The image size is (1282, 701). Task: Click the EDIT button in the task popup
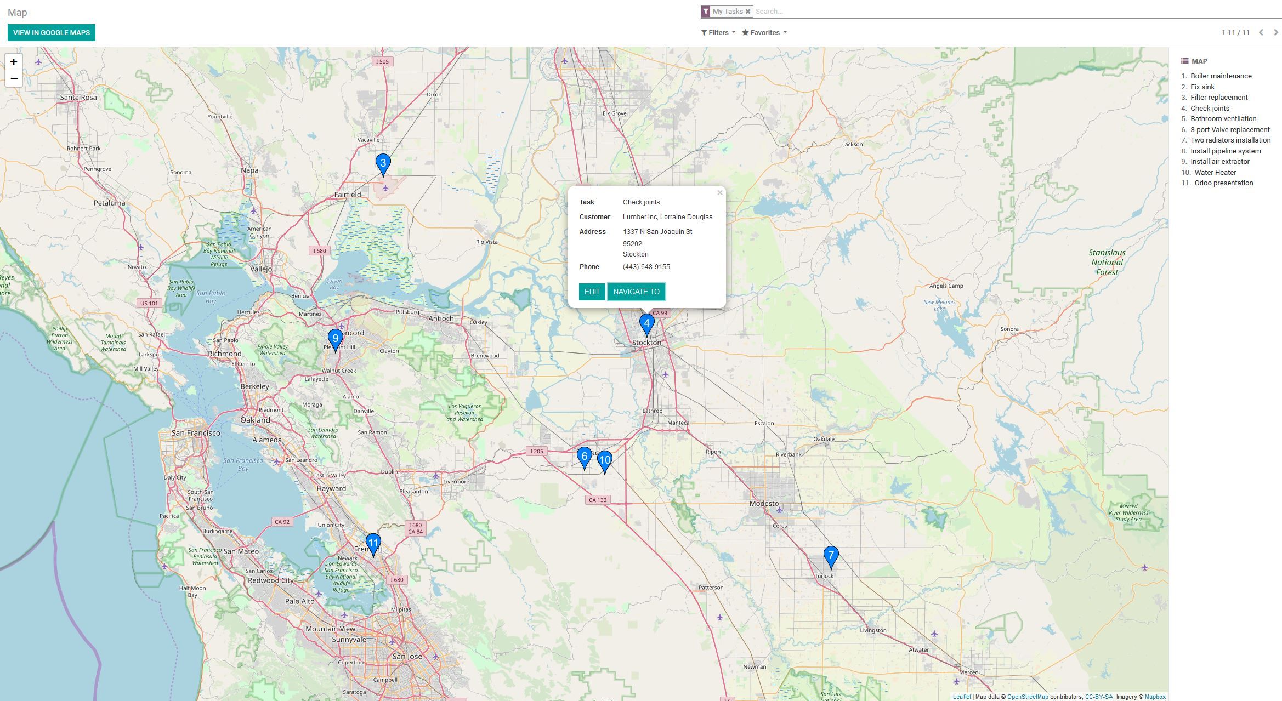pyautogui.click(x=592, y=292)
